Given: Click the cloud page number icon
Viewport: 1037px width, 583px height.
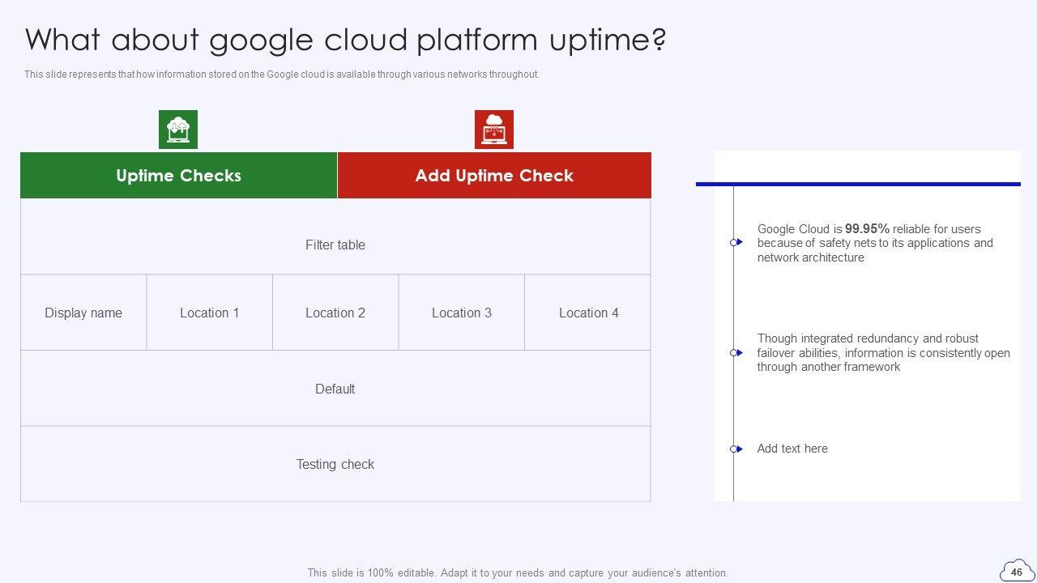Looking at the screenshot, I should [1017, 571].
